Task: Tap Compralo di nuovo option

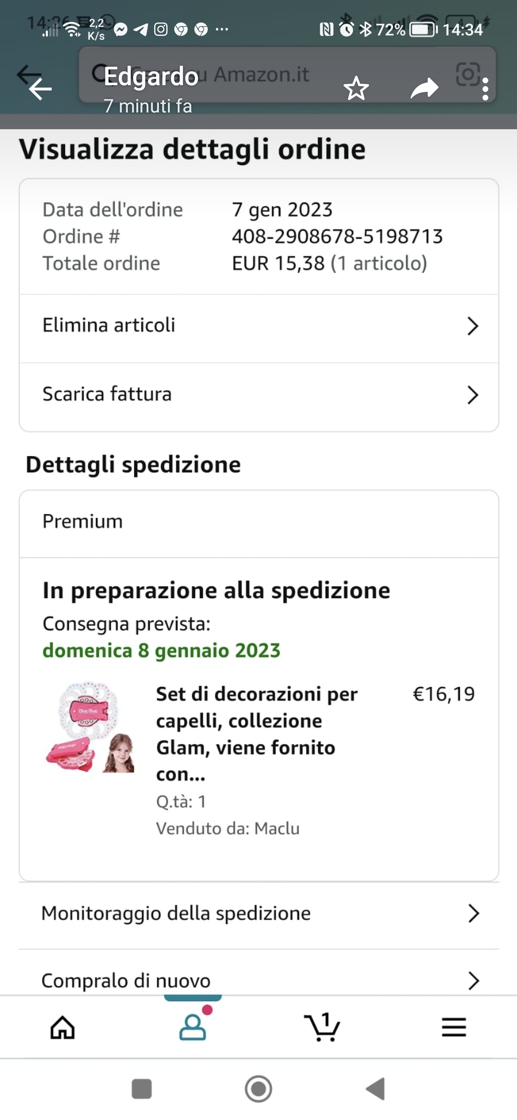Action: click(x=126, y=981)
